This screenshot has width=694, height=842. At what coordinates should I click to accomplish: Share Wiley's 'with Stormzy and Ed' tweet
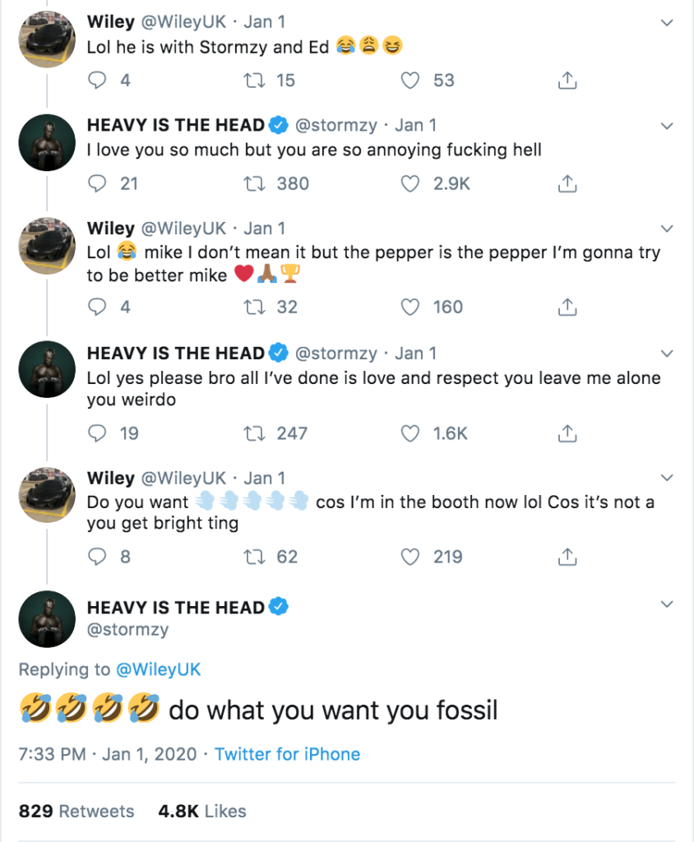(567, 81)
